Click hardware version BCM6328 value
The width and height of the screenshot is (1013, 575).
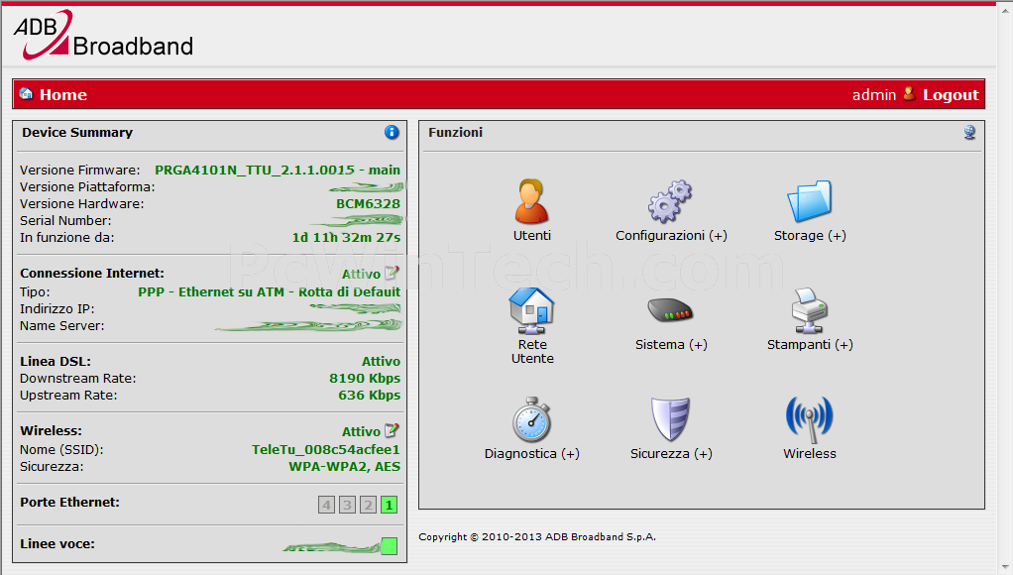tap(368, 203)
